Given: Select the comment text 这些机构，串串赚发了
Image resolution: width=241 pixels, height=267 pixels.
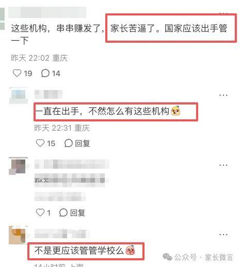Looking at the screenshot, I should [x=58, y=28].
